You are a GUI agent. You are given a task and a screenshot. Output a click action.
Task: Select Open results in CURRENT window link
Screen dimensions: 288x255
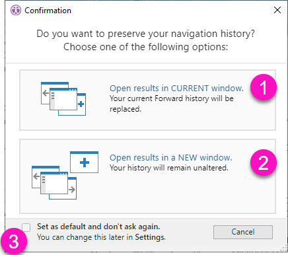click(x=176, y=89)
